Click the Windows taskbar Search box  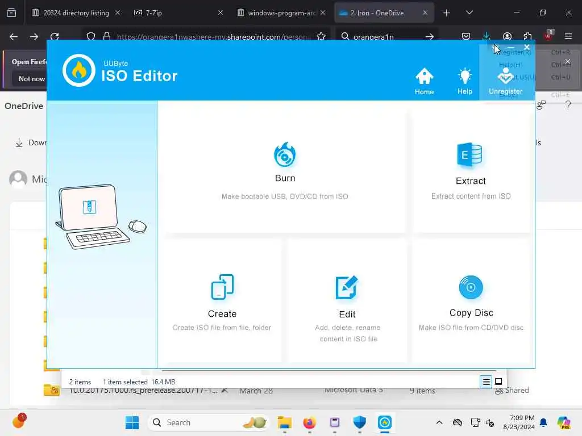click(x=209, y=422)
